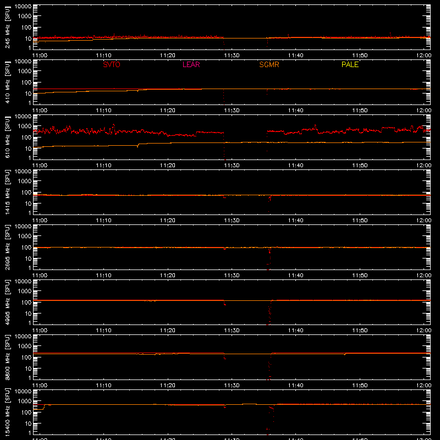Select 11:40 tick label under 4995 MHz plot
Screen dimensions: 440x440
click(x=296, y=331)
